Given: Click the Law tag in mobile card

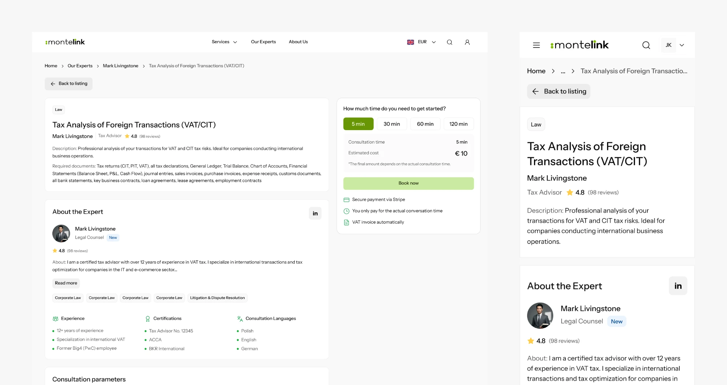Looking at the screenshot, I should tap(536, 125).
